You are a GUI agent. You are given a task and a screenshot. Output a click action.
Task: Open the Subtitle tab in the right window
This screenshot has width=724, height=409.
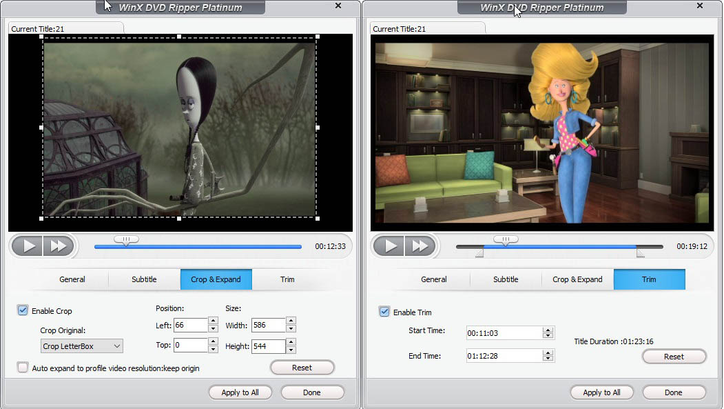506,279
